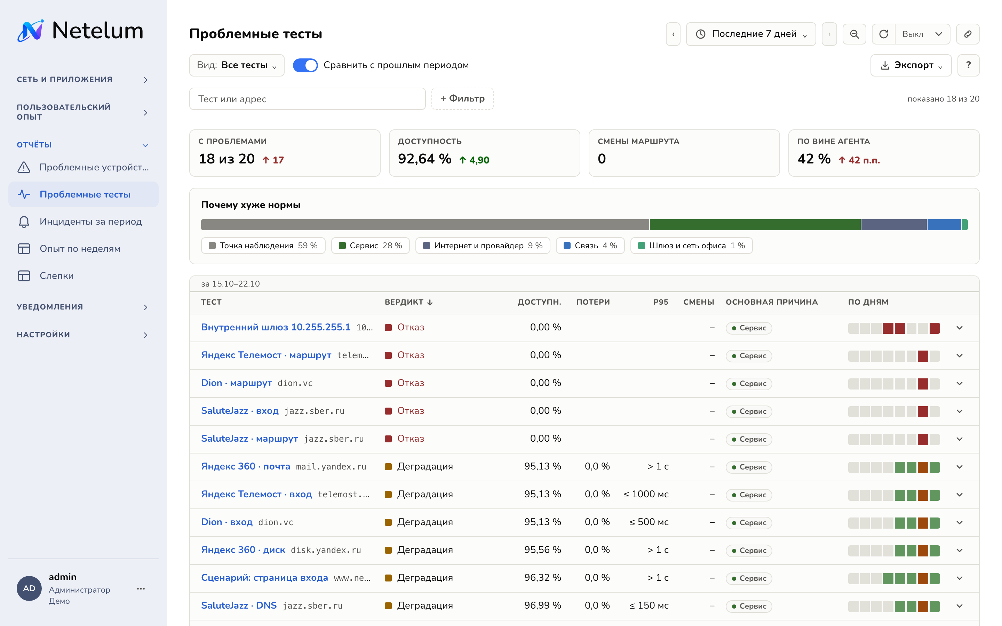Click the table icon for Опыт по неделям
The image size is (1002, 626).
pyautogui.click(x=24, y=249)
